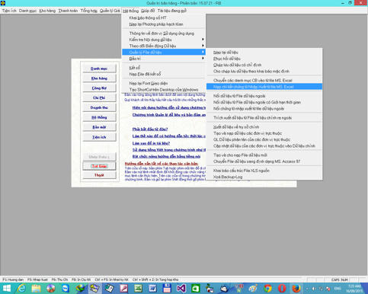Click the Kho hàng button in the main panel
The width and height of the screenshot is (368, 294).
coord(99,78)
